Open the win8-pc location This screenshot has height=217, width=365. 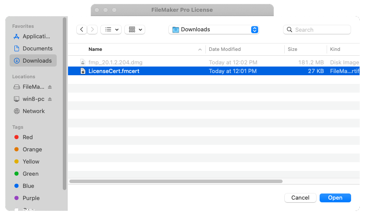pos(29,99)
